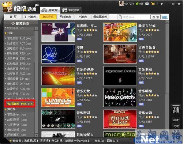This screenshot has height=144, width=183.
Task: Click the speaker icon in bottom message bar
Action: [10, 141]
